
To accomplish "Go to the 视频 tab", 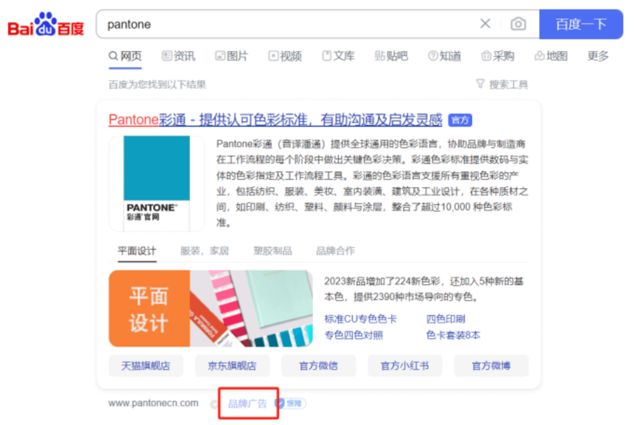I will click(285, 56).
